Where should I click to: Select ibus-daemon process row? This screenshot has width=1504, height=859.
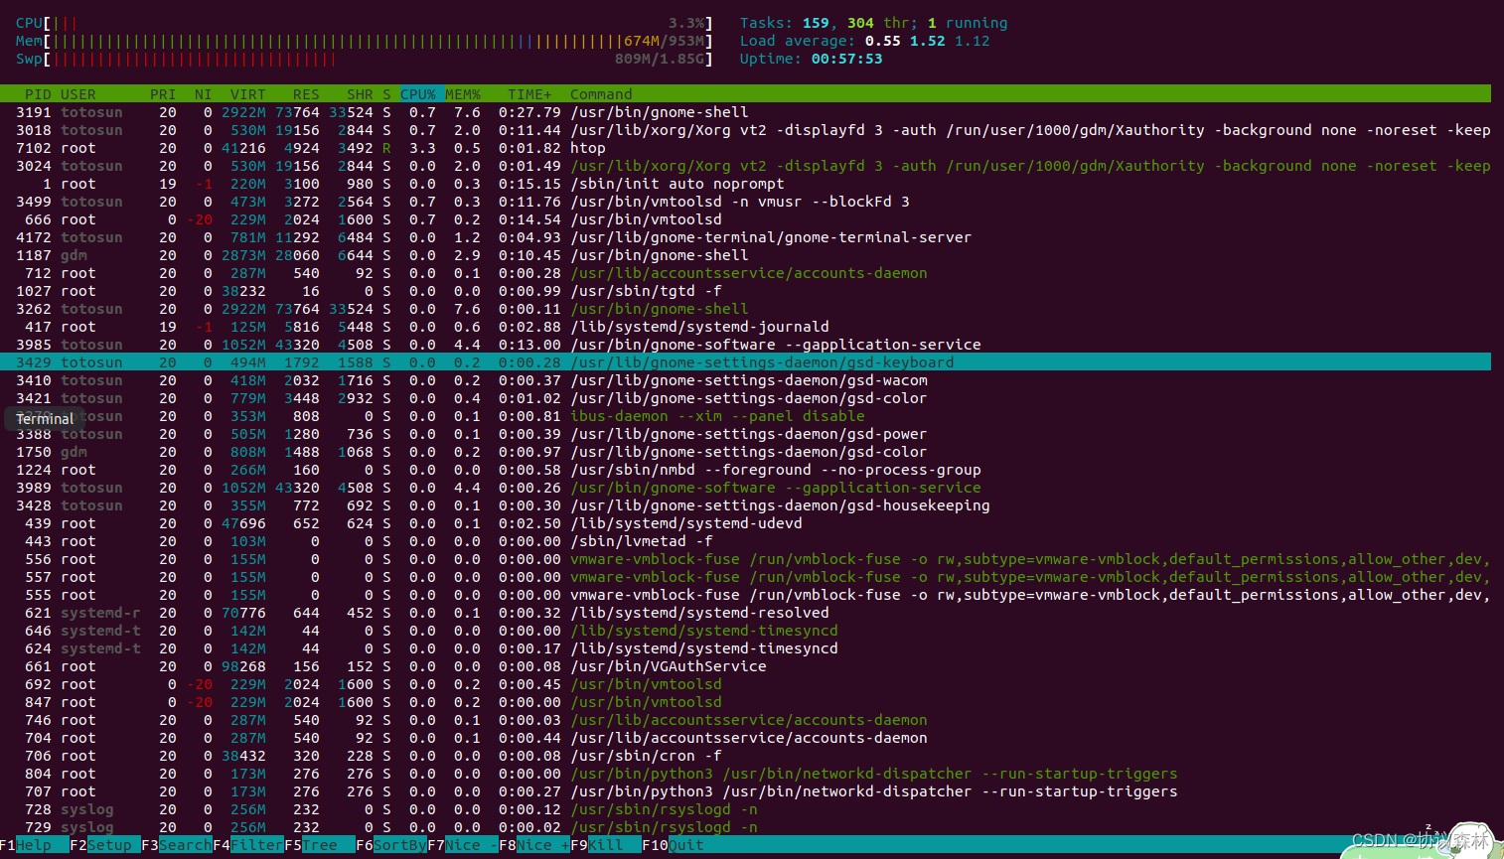click(x=745, y=416)
